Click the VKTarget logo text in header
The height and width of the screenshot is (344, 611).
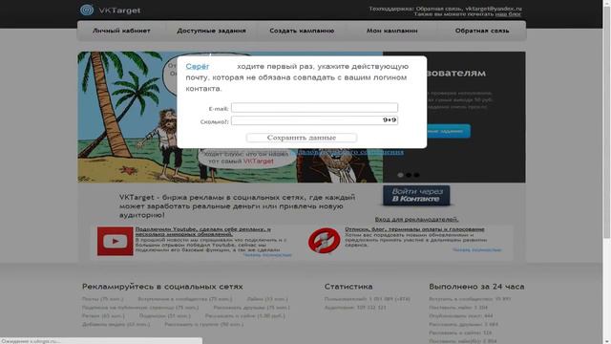[119, 11]
